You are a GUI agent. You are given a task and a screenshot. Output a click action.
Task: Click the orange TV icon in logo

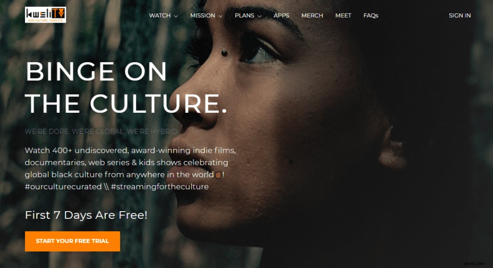pos(58,13)
